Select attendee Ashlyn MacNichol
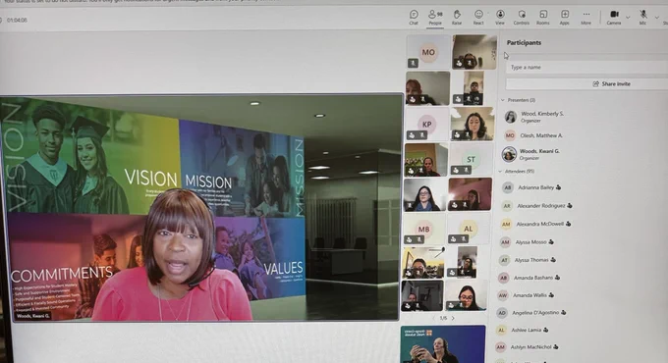The height and width of the screenshot is (363, 668). tap(530, 347)
